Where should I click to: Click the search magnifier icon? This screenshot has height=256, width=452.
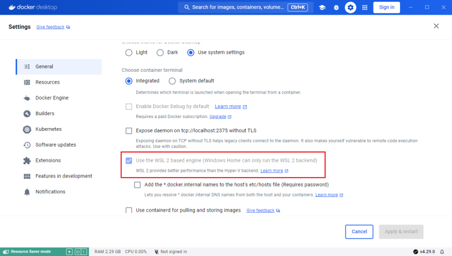click(187, 7)
